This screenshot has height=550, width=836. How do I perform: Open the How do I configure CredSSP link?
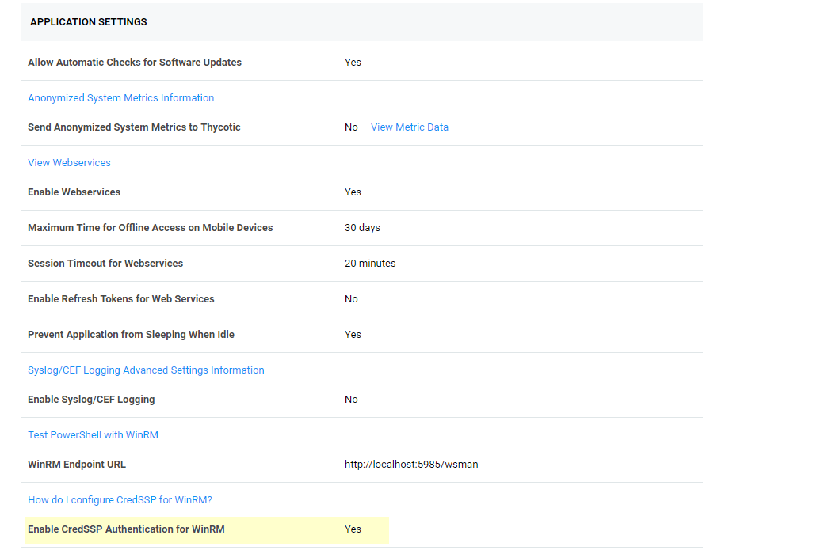[120, 500]
